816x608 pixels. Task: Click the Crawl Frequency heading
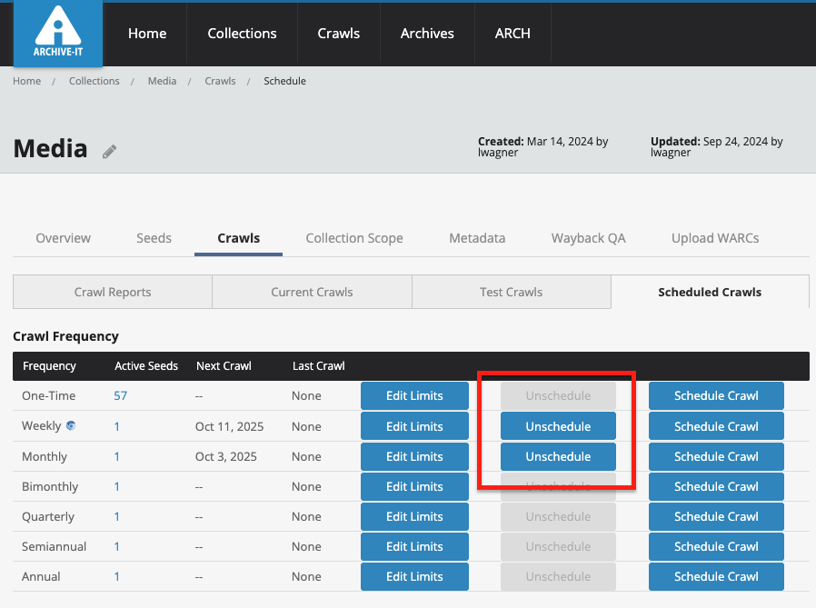click(65, 336)
